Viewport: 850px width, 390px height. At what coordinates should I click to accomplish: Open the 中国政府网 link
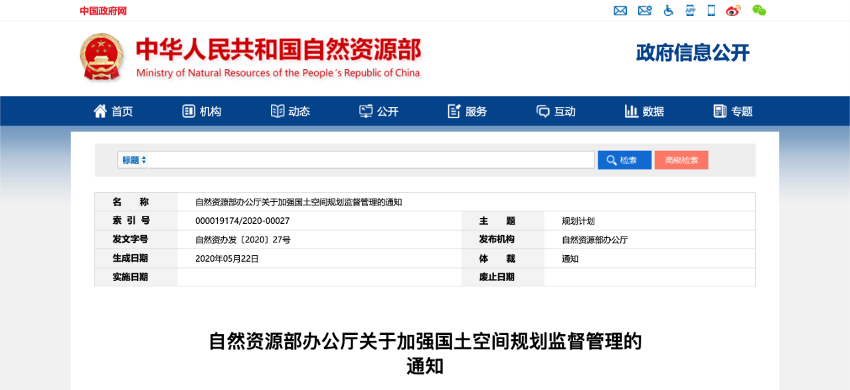[x=103, y=11]
